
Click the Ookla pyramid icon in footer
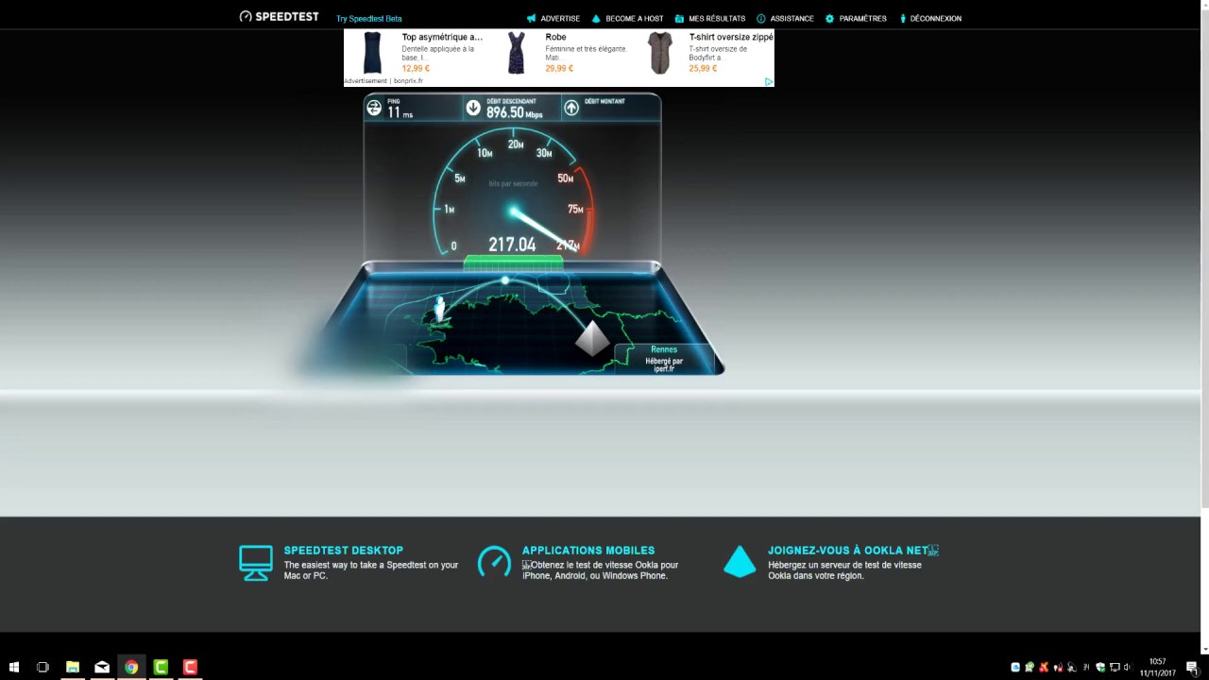740,561
